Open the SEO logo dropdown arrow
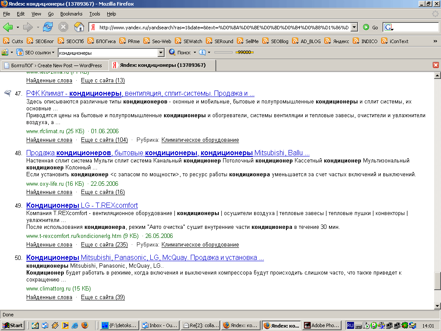The image size is (441, 331). (12, 52)
